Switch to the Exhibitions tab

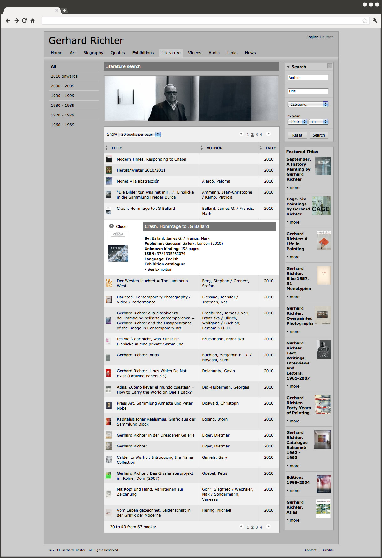click(x=143, y=53)
